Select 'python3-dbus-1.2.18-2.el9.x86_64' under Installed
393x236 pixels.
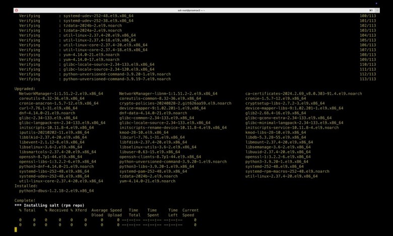[x=56, y=191]
